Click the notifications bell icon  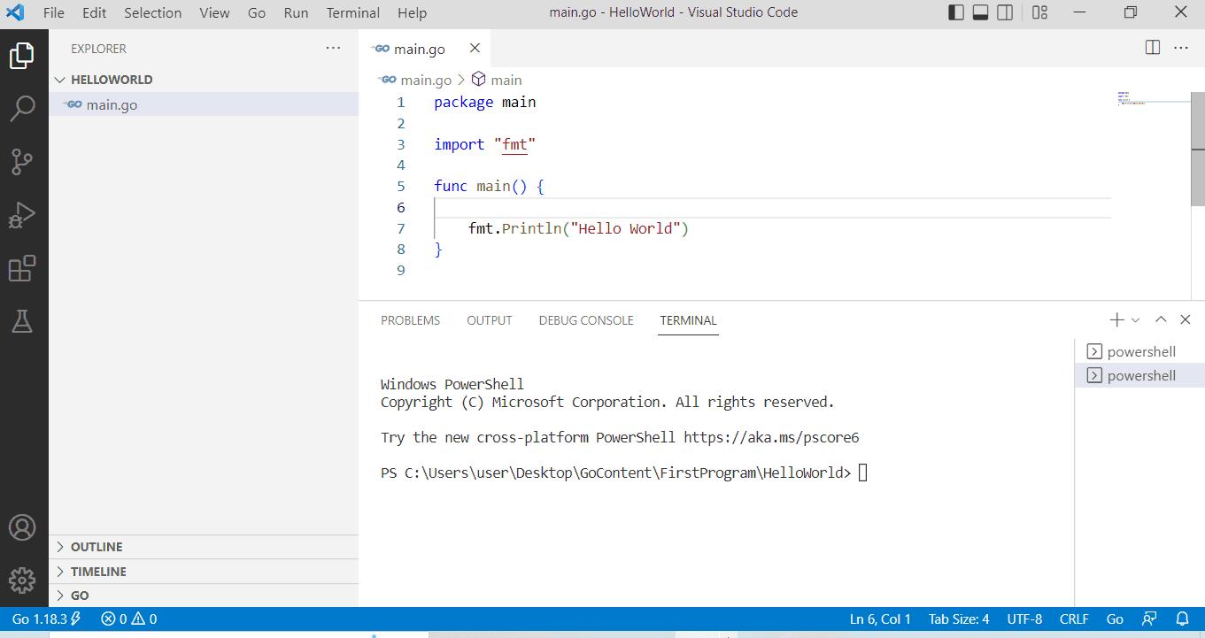click(x=1184, y=619)
